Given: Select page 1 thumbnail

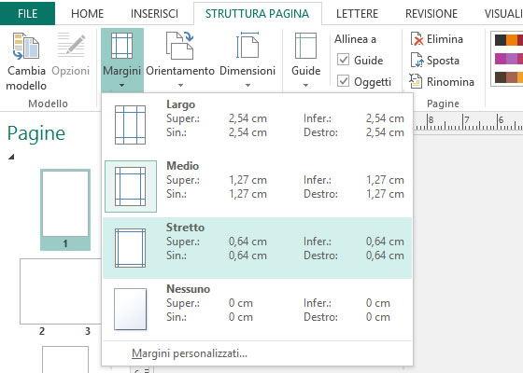Looking at the screenshot, I should pos(65,210).
